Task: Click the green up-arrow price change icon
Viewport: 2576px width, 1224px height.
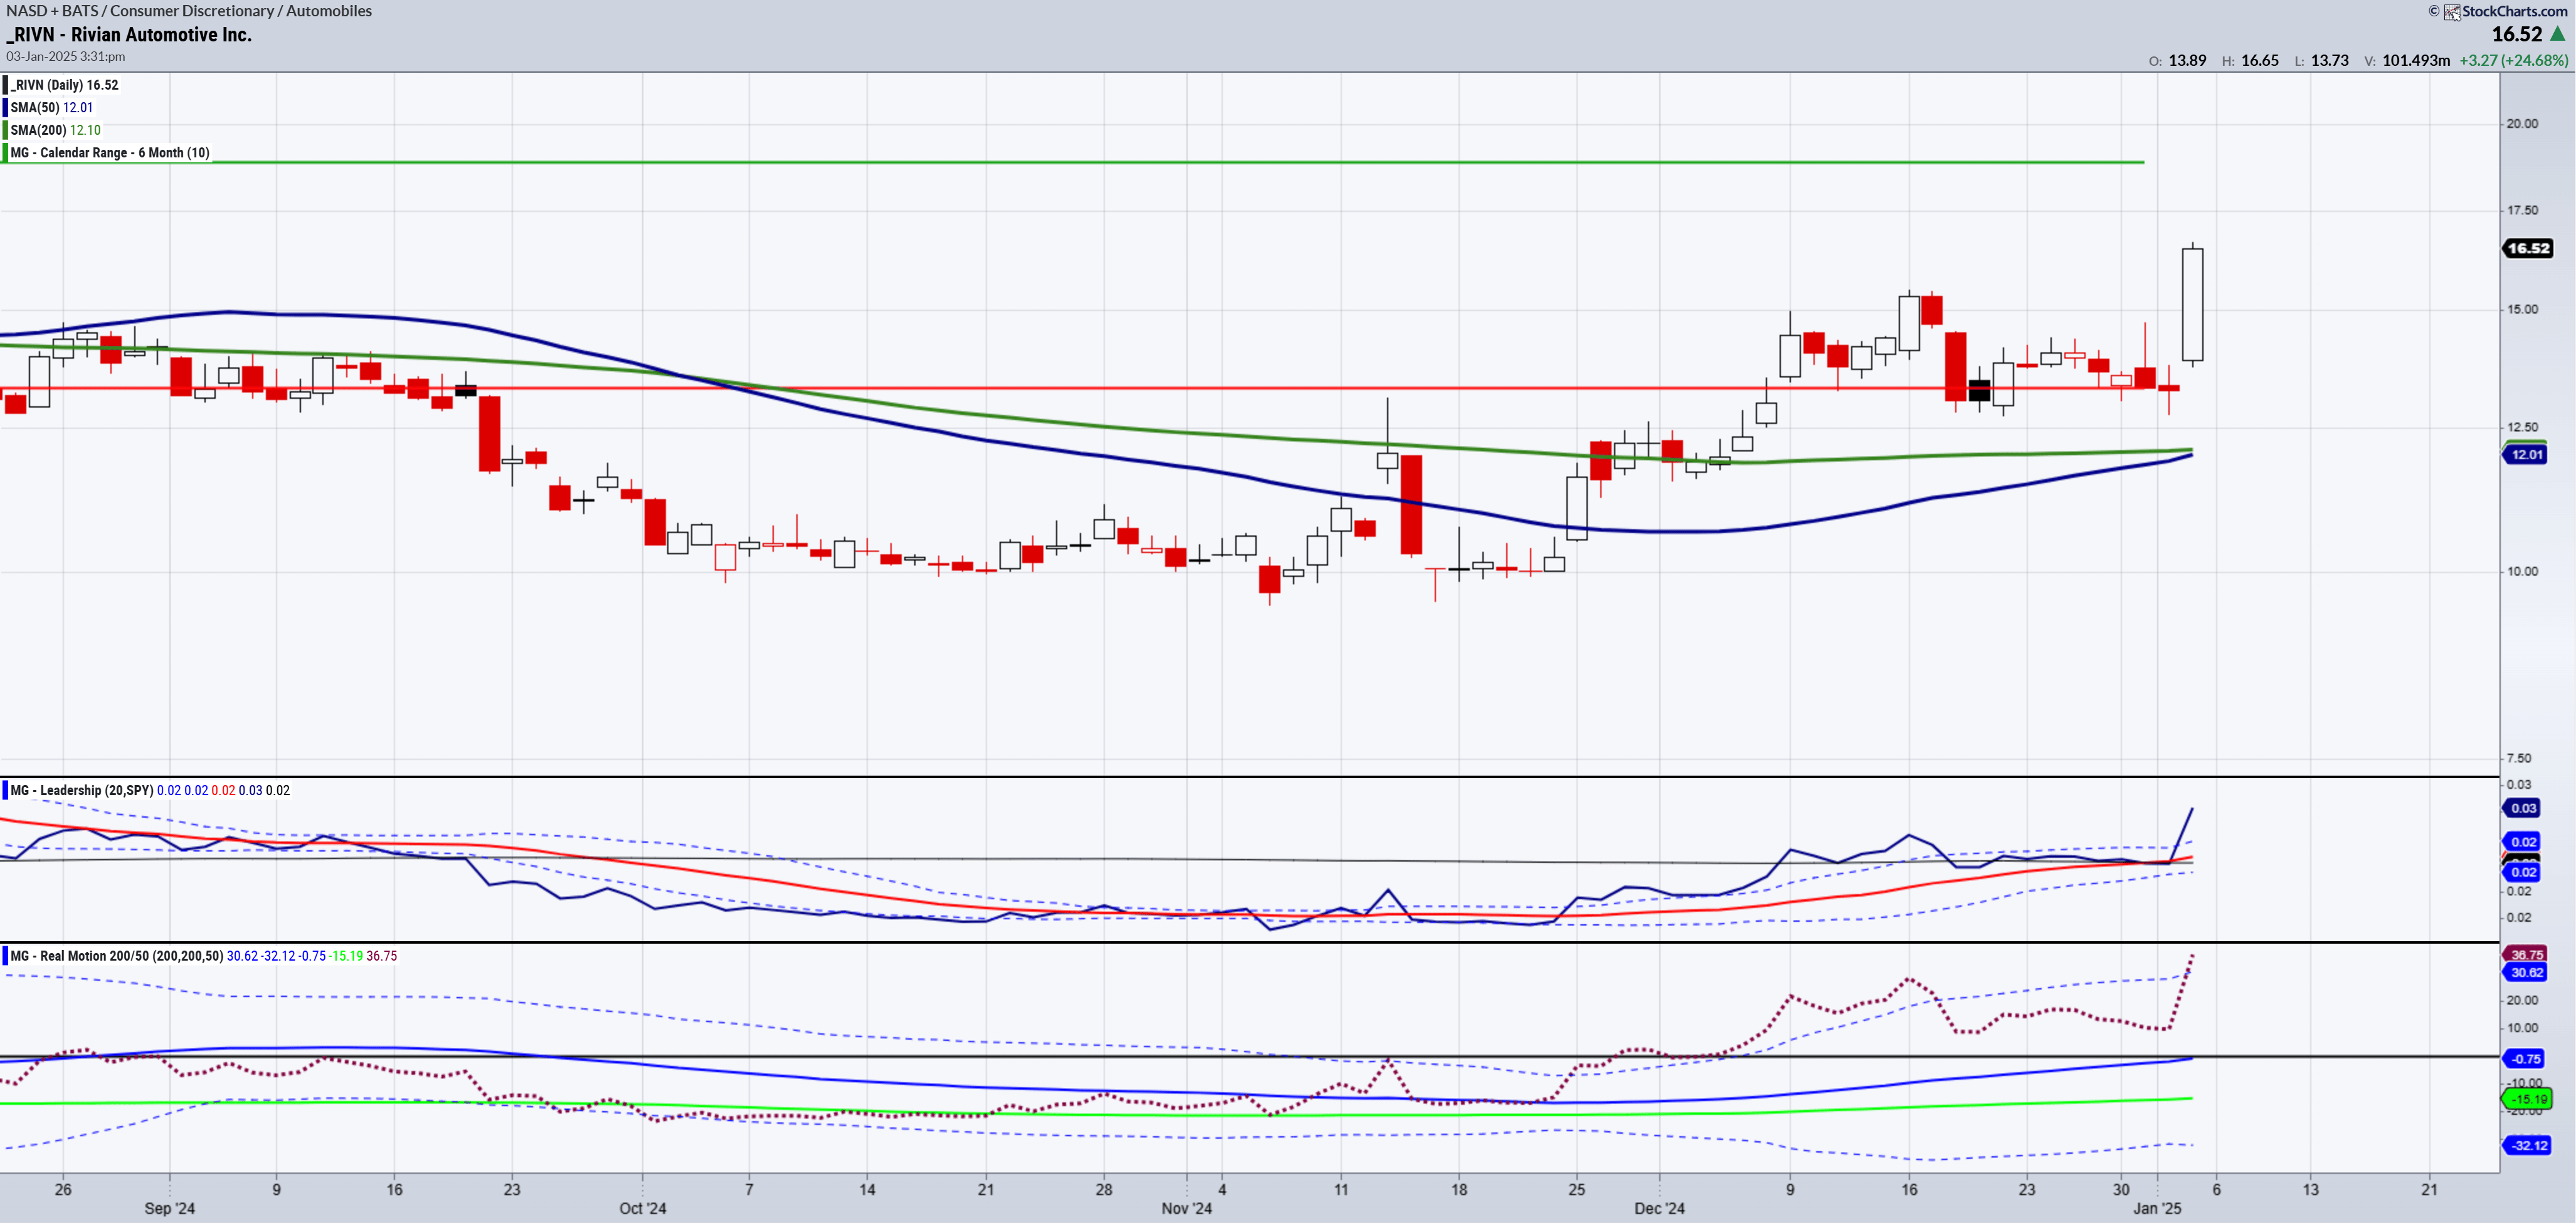Action: 2557,34
